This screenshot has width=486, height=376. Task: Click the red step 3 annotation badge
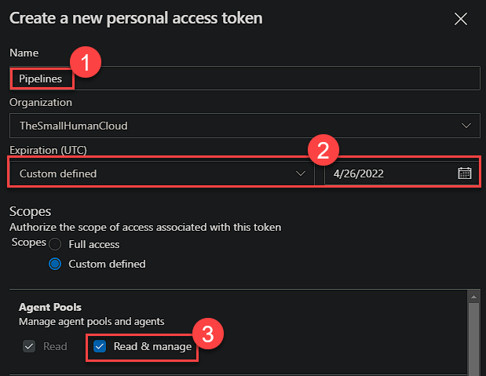208,334
